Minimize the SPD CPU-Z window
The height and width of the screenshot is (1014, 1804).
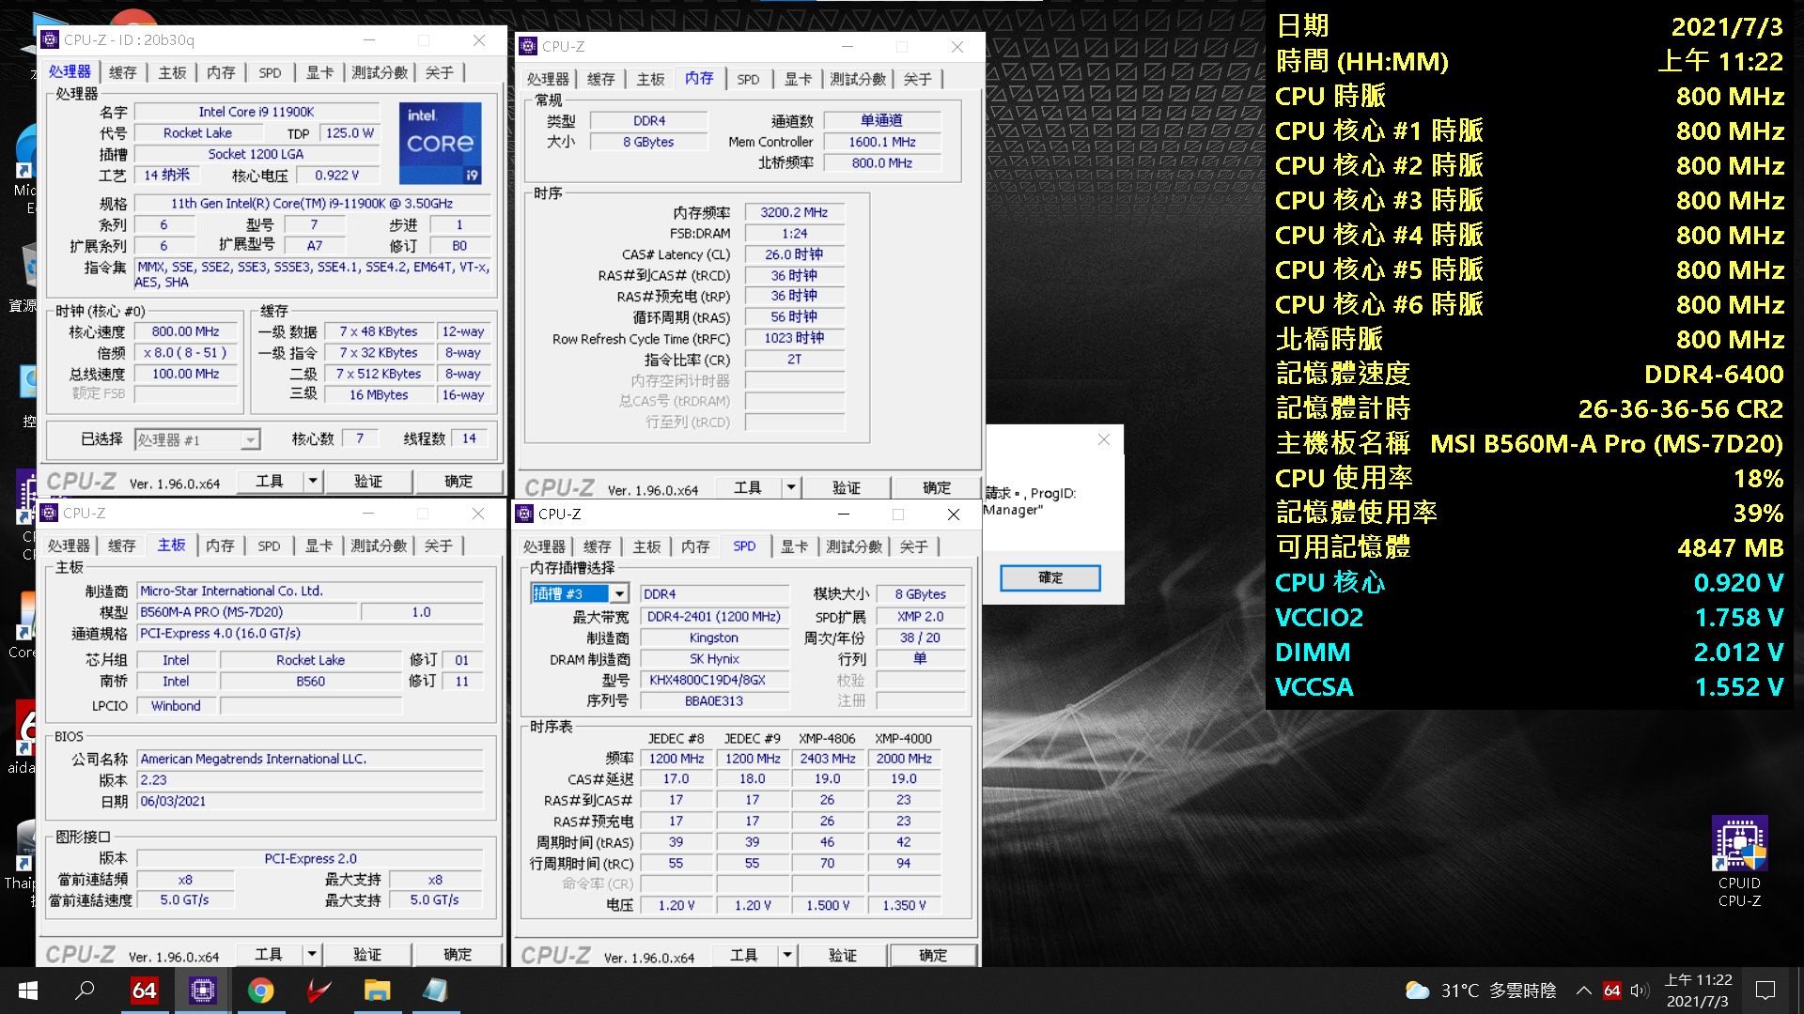(x=843, y=514)
